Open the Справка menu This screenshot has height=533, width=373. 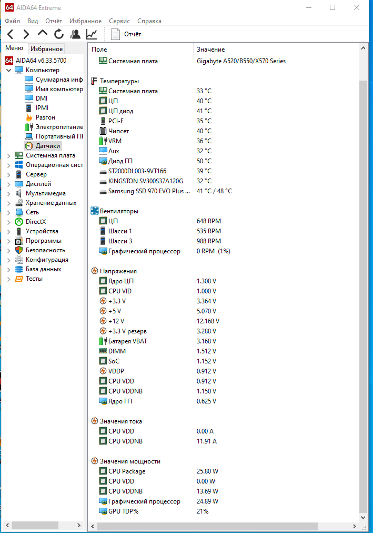click(149, 21)
